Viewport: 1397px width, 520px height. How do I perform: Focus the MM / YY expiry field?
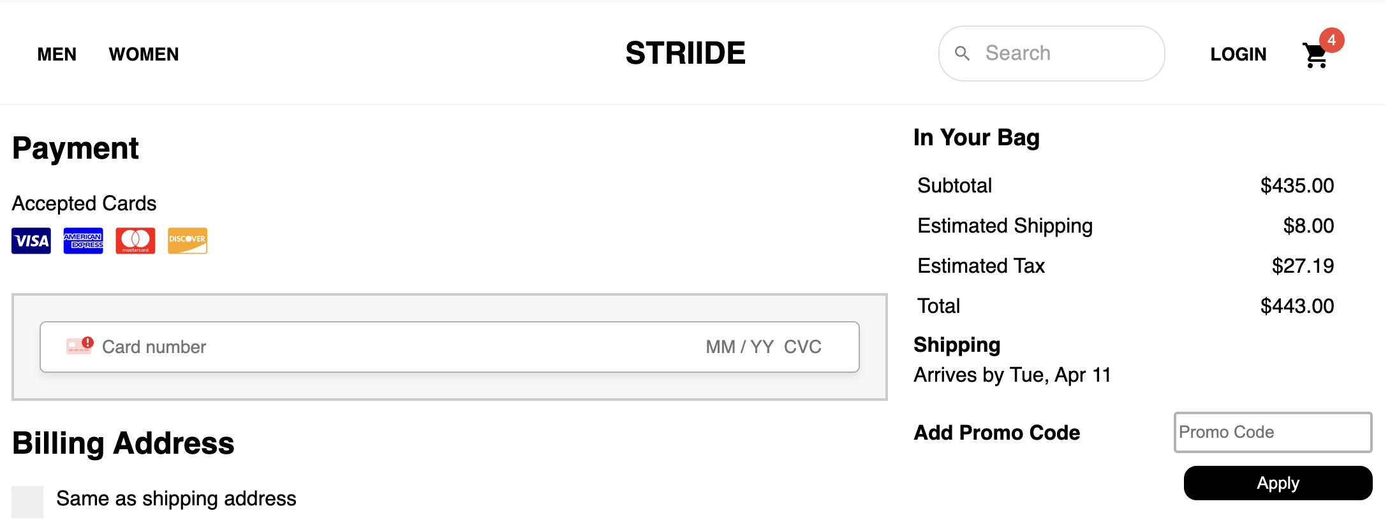(739, 347)
